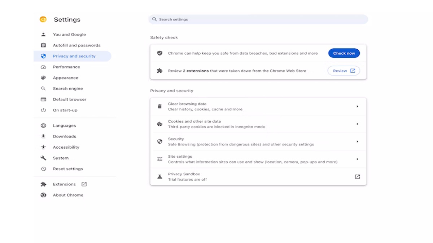The height and width of the screenshot is (243, 433).
Task: Focus the Search settings field
Action: point(258,19)
